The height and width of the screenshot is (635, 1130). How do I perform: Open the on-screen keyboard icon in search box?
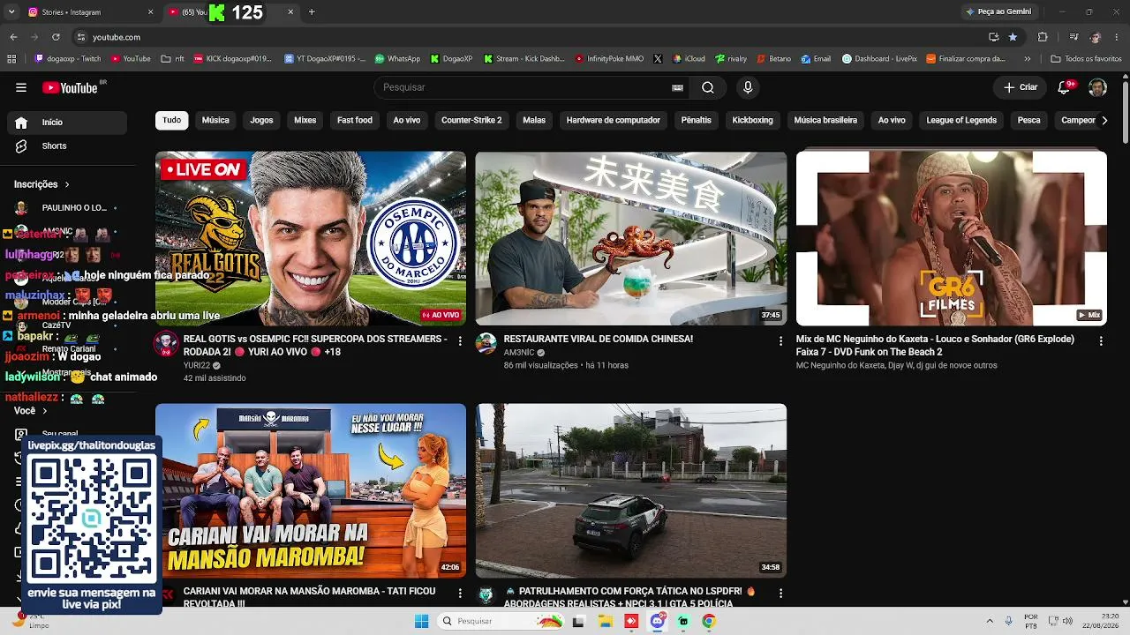click(x=677, y=87)
